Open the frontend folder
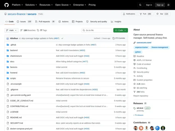The height and width of the screenshot is (131, 175). coord(14,73)
